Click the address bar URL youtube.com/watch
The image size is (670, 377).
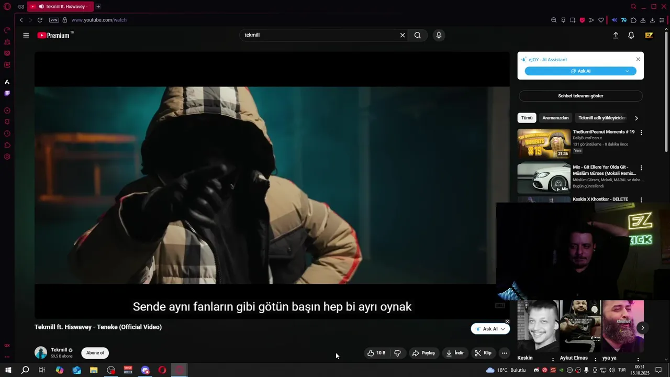tap(99, 20)
